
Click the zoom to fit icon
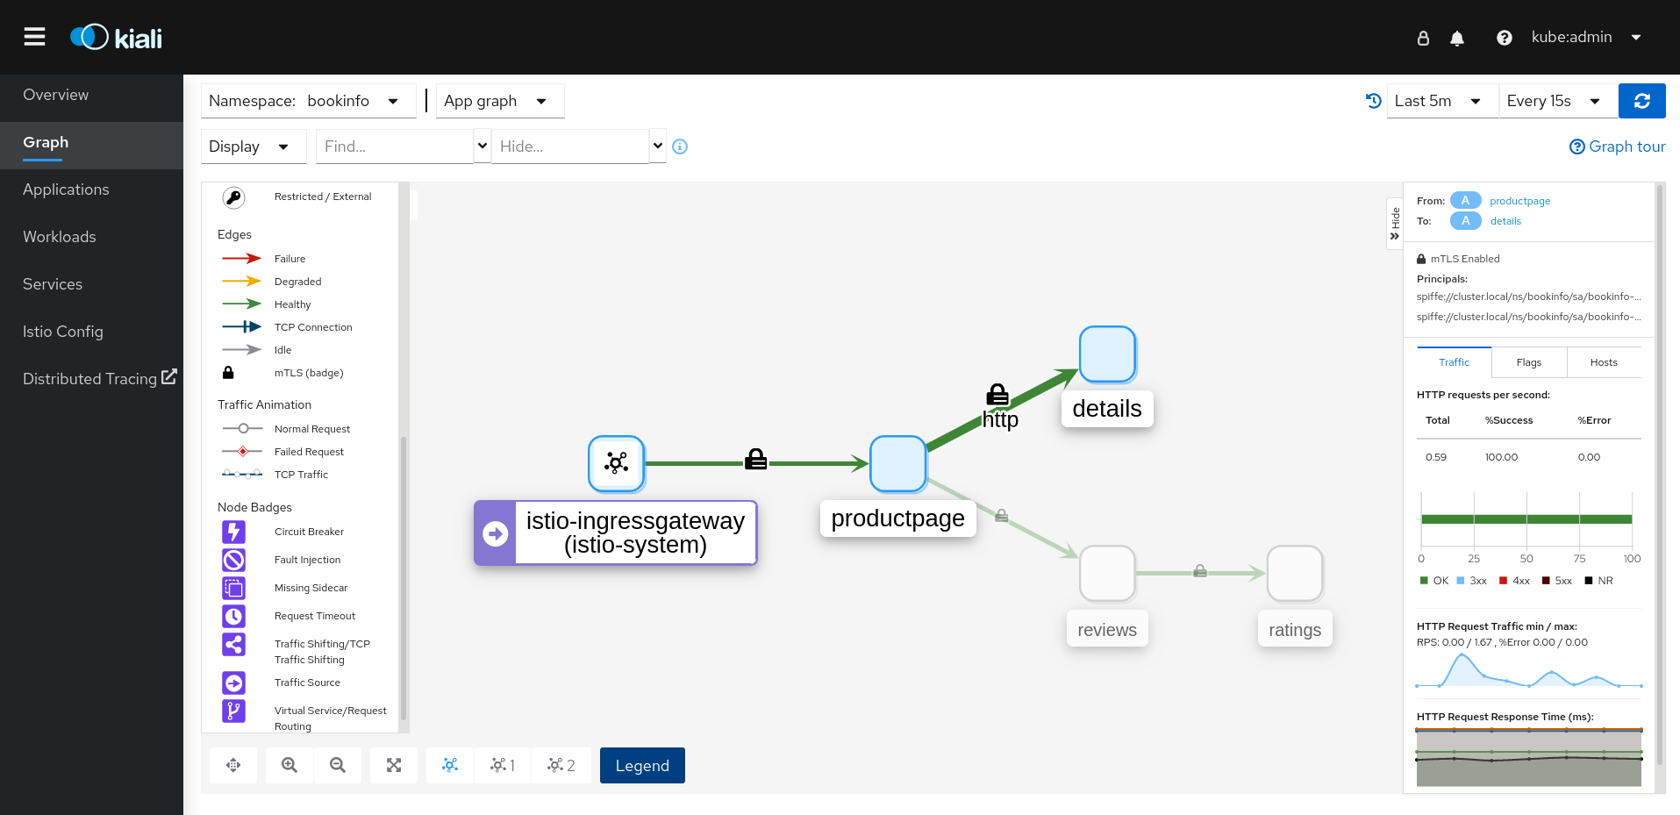tap(394, 765)
